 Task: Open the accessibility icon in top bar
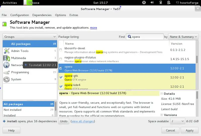click(x=144, y=3)
